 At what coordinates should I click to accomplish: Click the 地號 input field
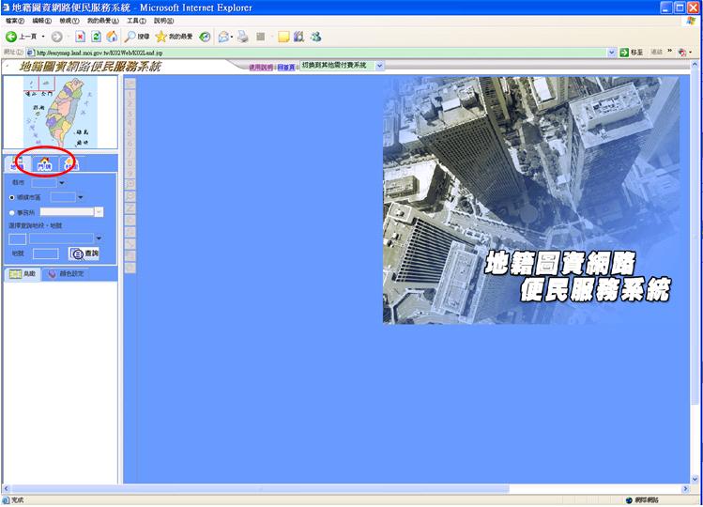[x=45, y=253]
